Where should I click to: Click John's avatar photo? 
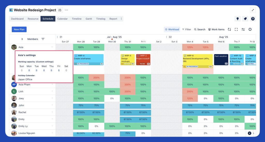14,105
